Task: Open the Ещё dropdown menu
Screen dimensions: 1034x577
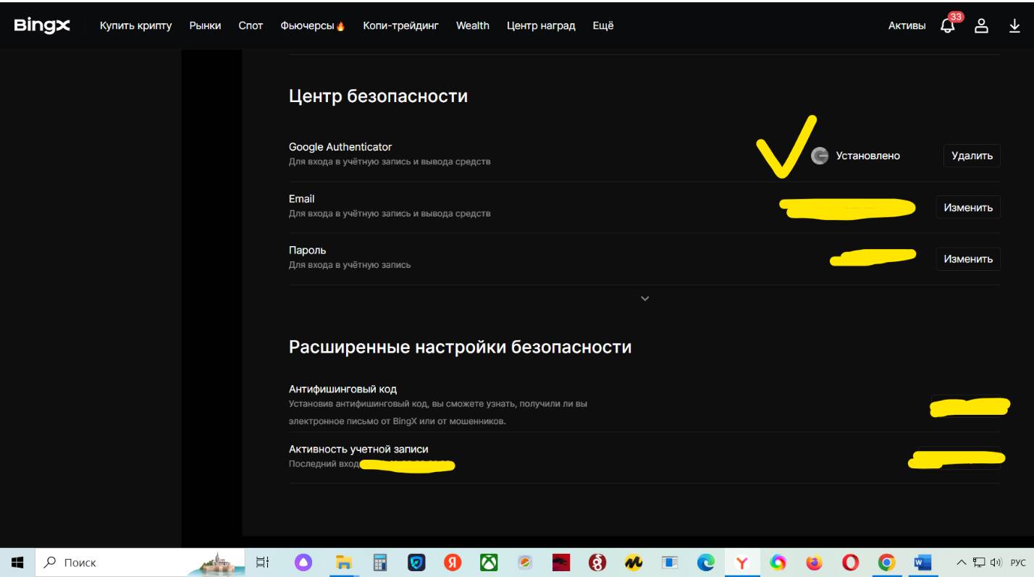Action: point(602,26)
